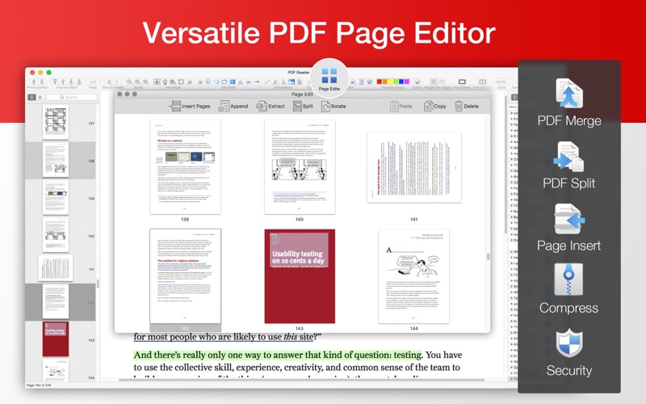Toggle the notes panel button
Screen dimensions: 646x404
click(514, 97)
